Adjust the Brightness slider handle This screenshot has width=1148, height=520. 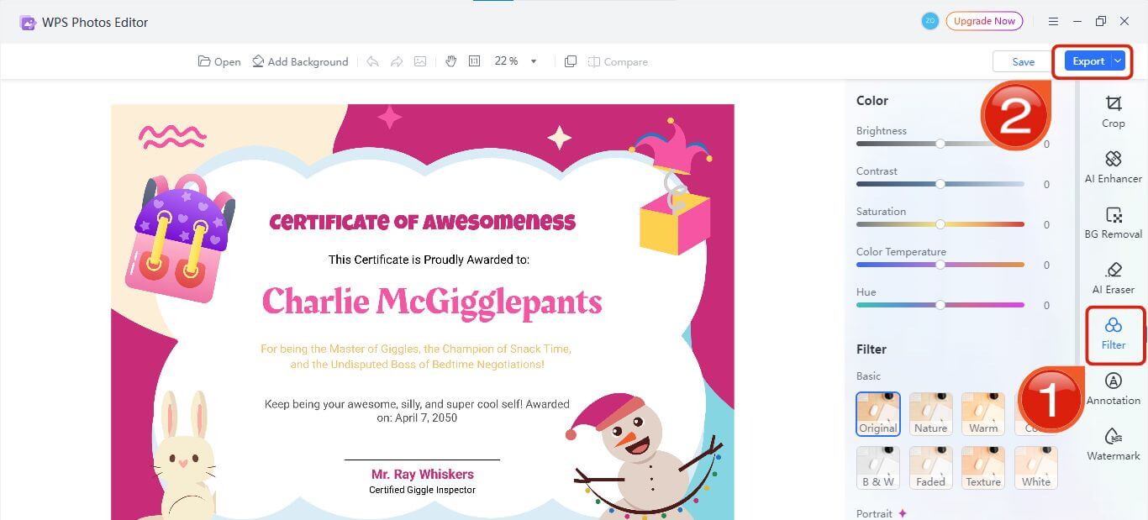point(940,144)
